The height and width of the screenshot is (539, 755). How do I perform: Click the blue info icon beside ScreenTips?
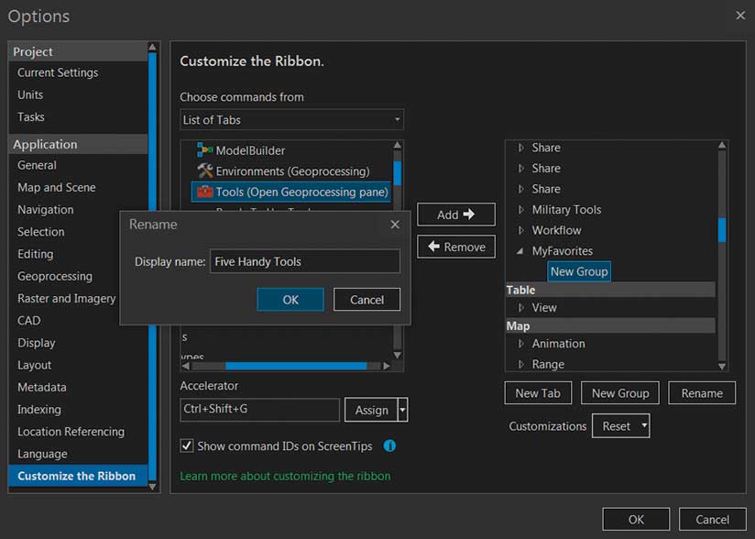pyautogui.click(x=389, y=446)
